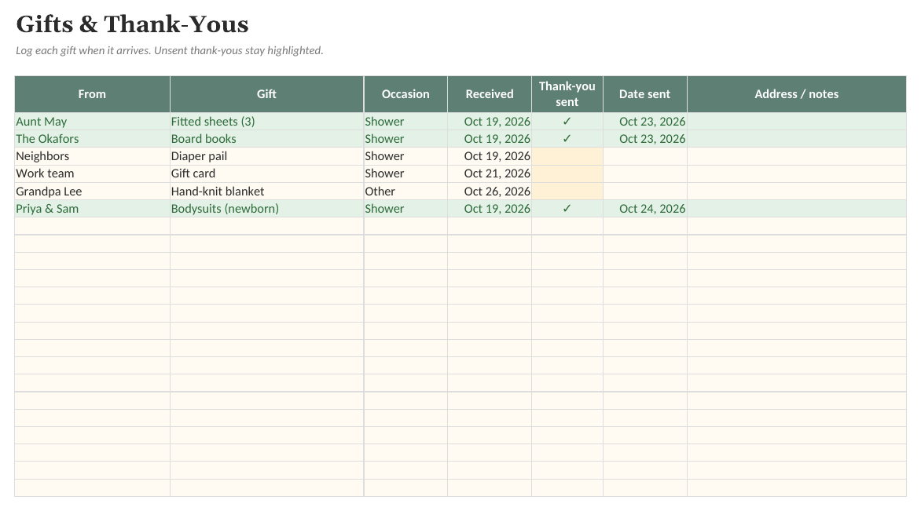Open the Occasion cell for Neighbors
This screenshot has width=921, height=511.
[405, 156]
